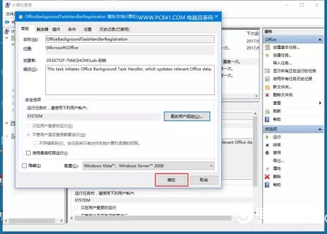
Task: Click the scroll-up arrow in details pane
Action: click(255, 113)
